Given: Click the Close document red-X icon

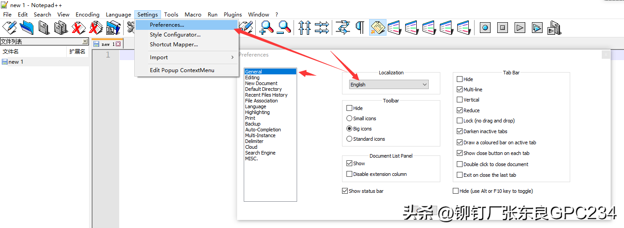Looking at the screenshot, I should (x=78, y=28).
